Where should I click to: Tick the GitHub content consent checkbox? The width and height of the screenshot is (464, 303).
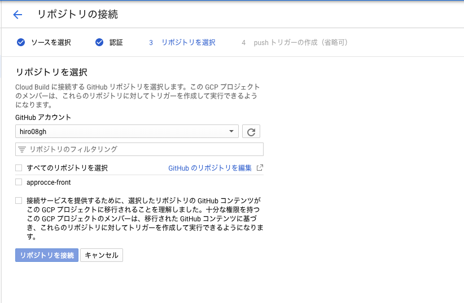point(19,200)
